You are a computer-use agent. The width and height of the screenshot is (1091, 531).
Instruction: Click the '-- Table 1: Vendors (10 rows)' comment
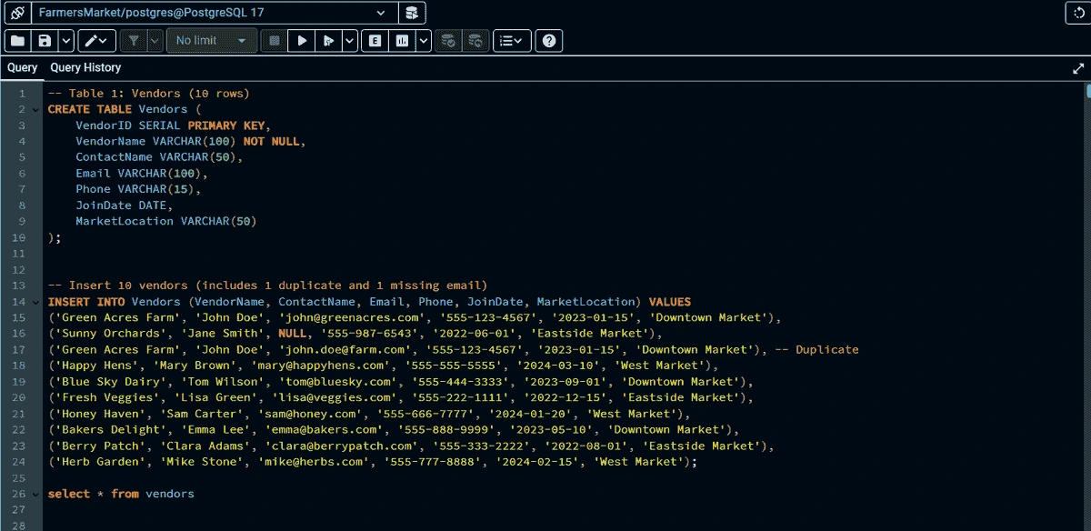[148, 93]
